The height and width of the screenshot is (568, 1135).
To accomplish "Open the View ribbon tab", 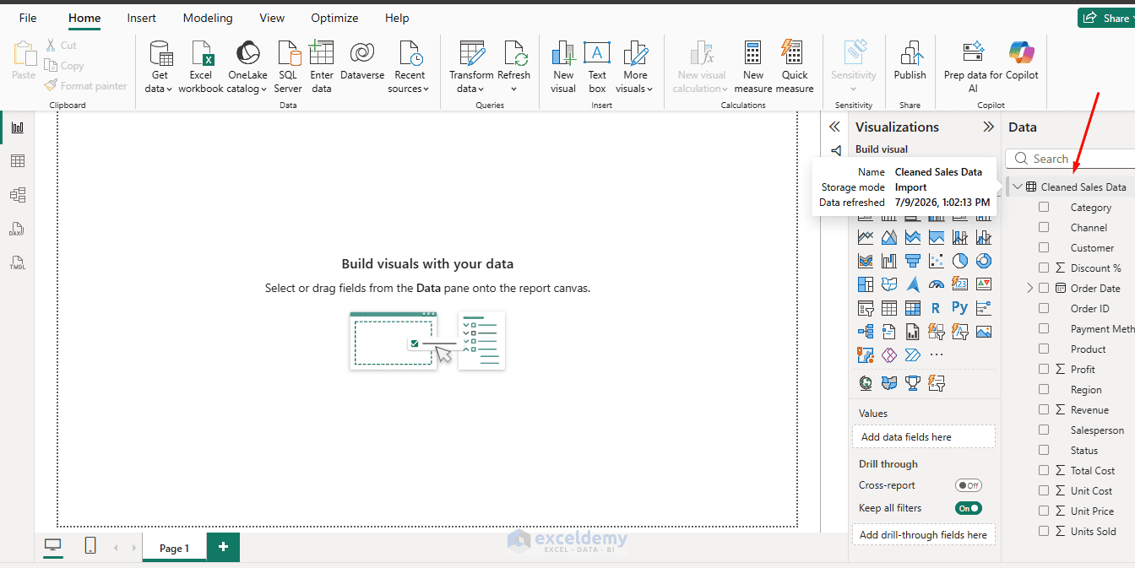I will [272, 18].
